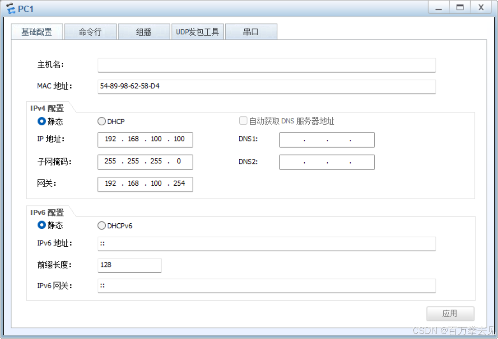498x339 pixels.
Task: Focus the DNS2 address field
Action: point(327,162)
